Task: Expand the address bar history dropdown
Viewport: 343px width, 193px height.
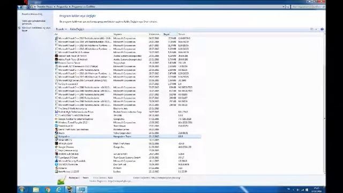Action: (284, 7)
